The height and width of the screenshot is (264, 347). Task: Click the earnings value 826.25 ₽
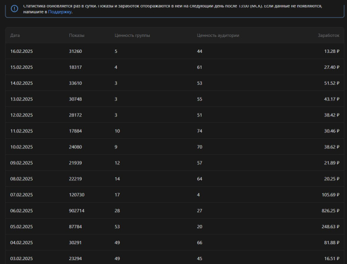(x=330, y=211)
